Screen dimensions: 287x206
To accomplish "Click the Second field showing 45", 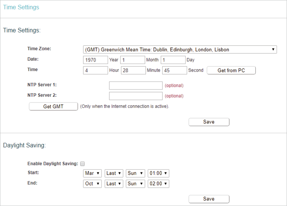I will coord(174,70).
